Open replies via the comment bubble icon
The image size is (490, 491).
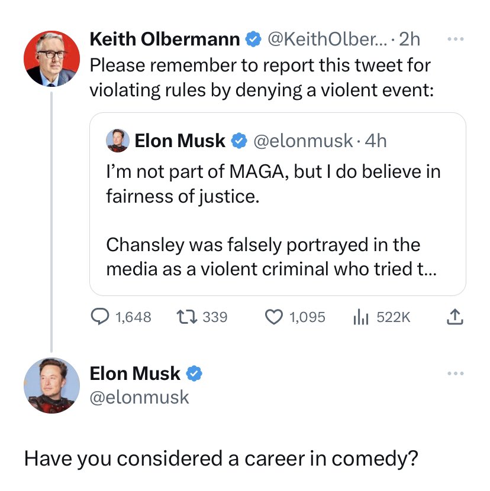[100, 317]
